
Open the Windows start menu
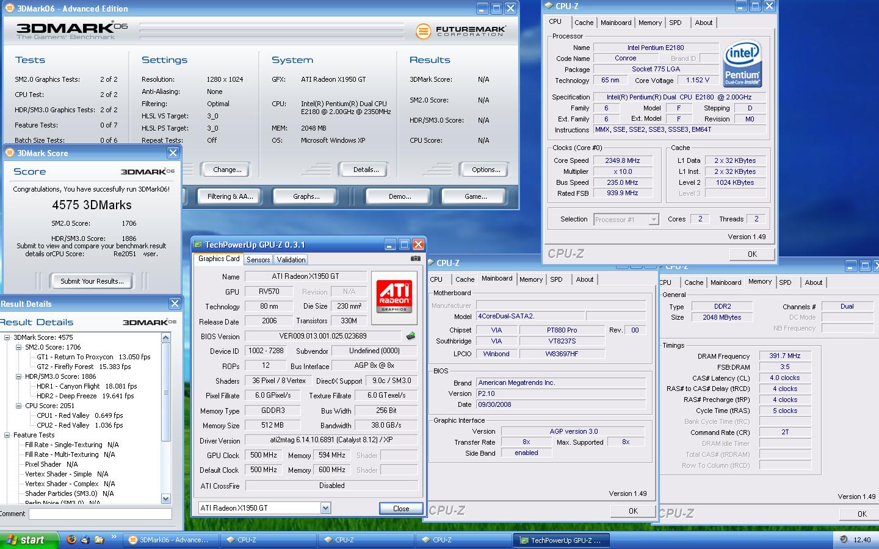point(29,540)
